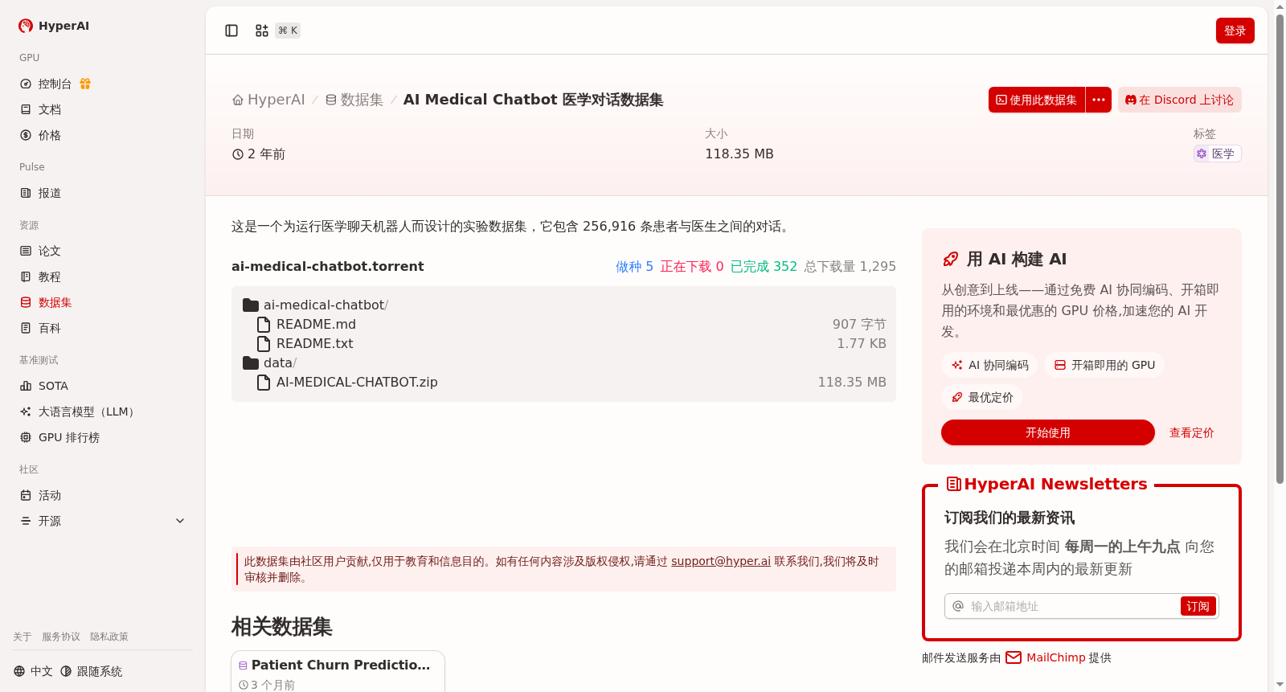Click the HyperAI breadcrumb link
1286x692 pixels.
point(269,100)
